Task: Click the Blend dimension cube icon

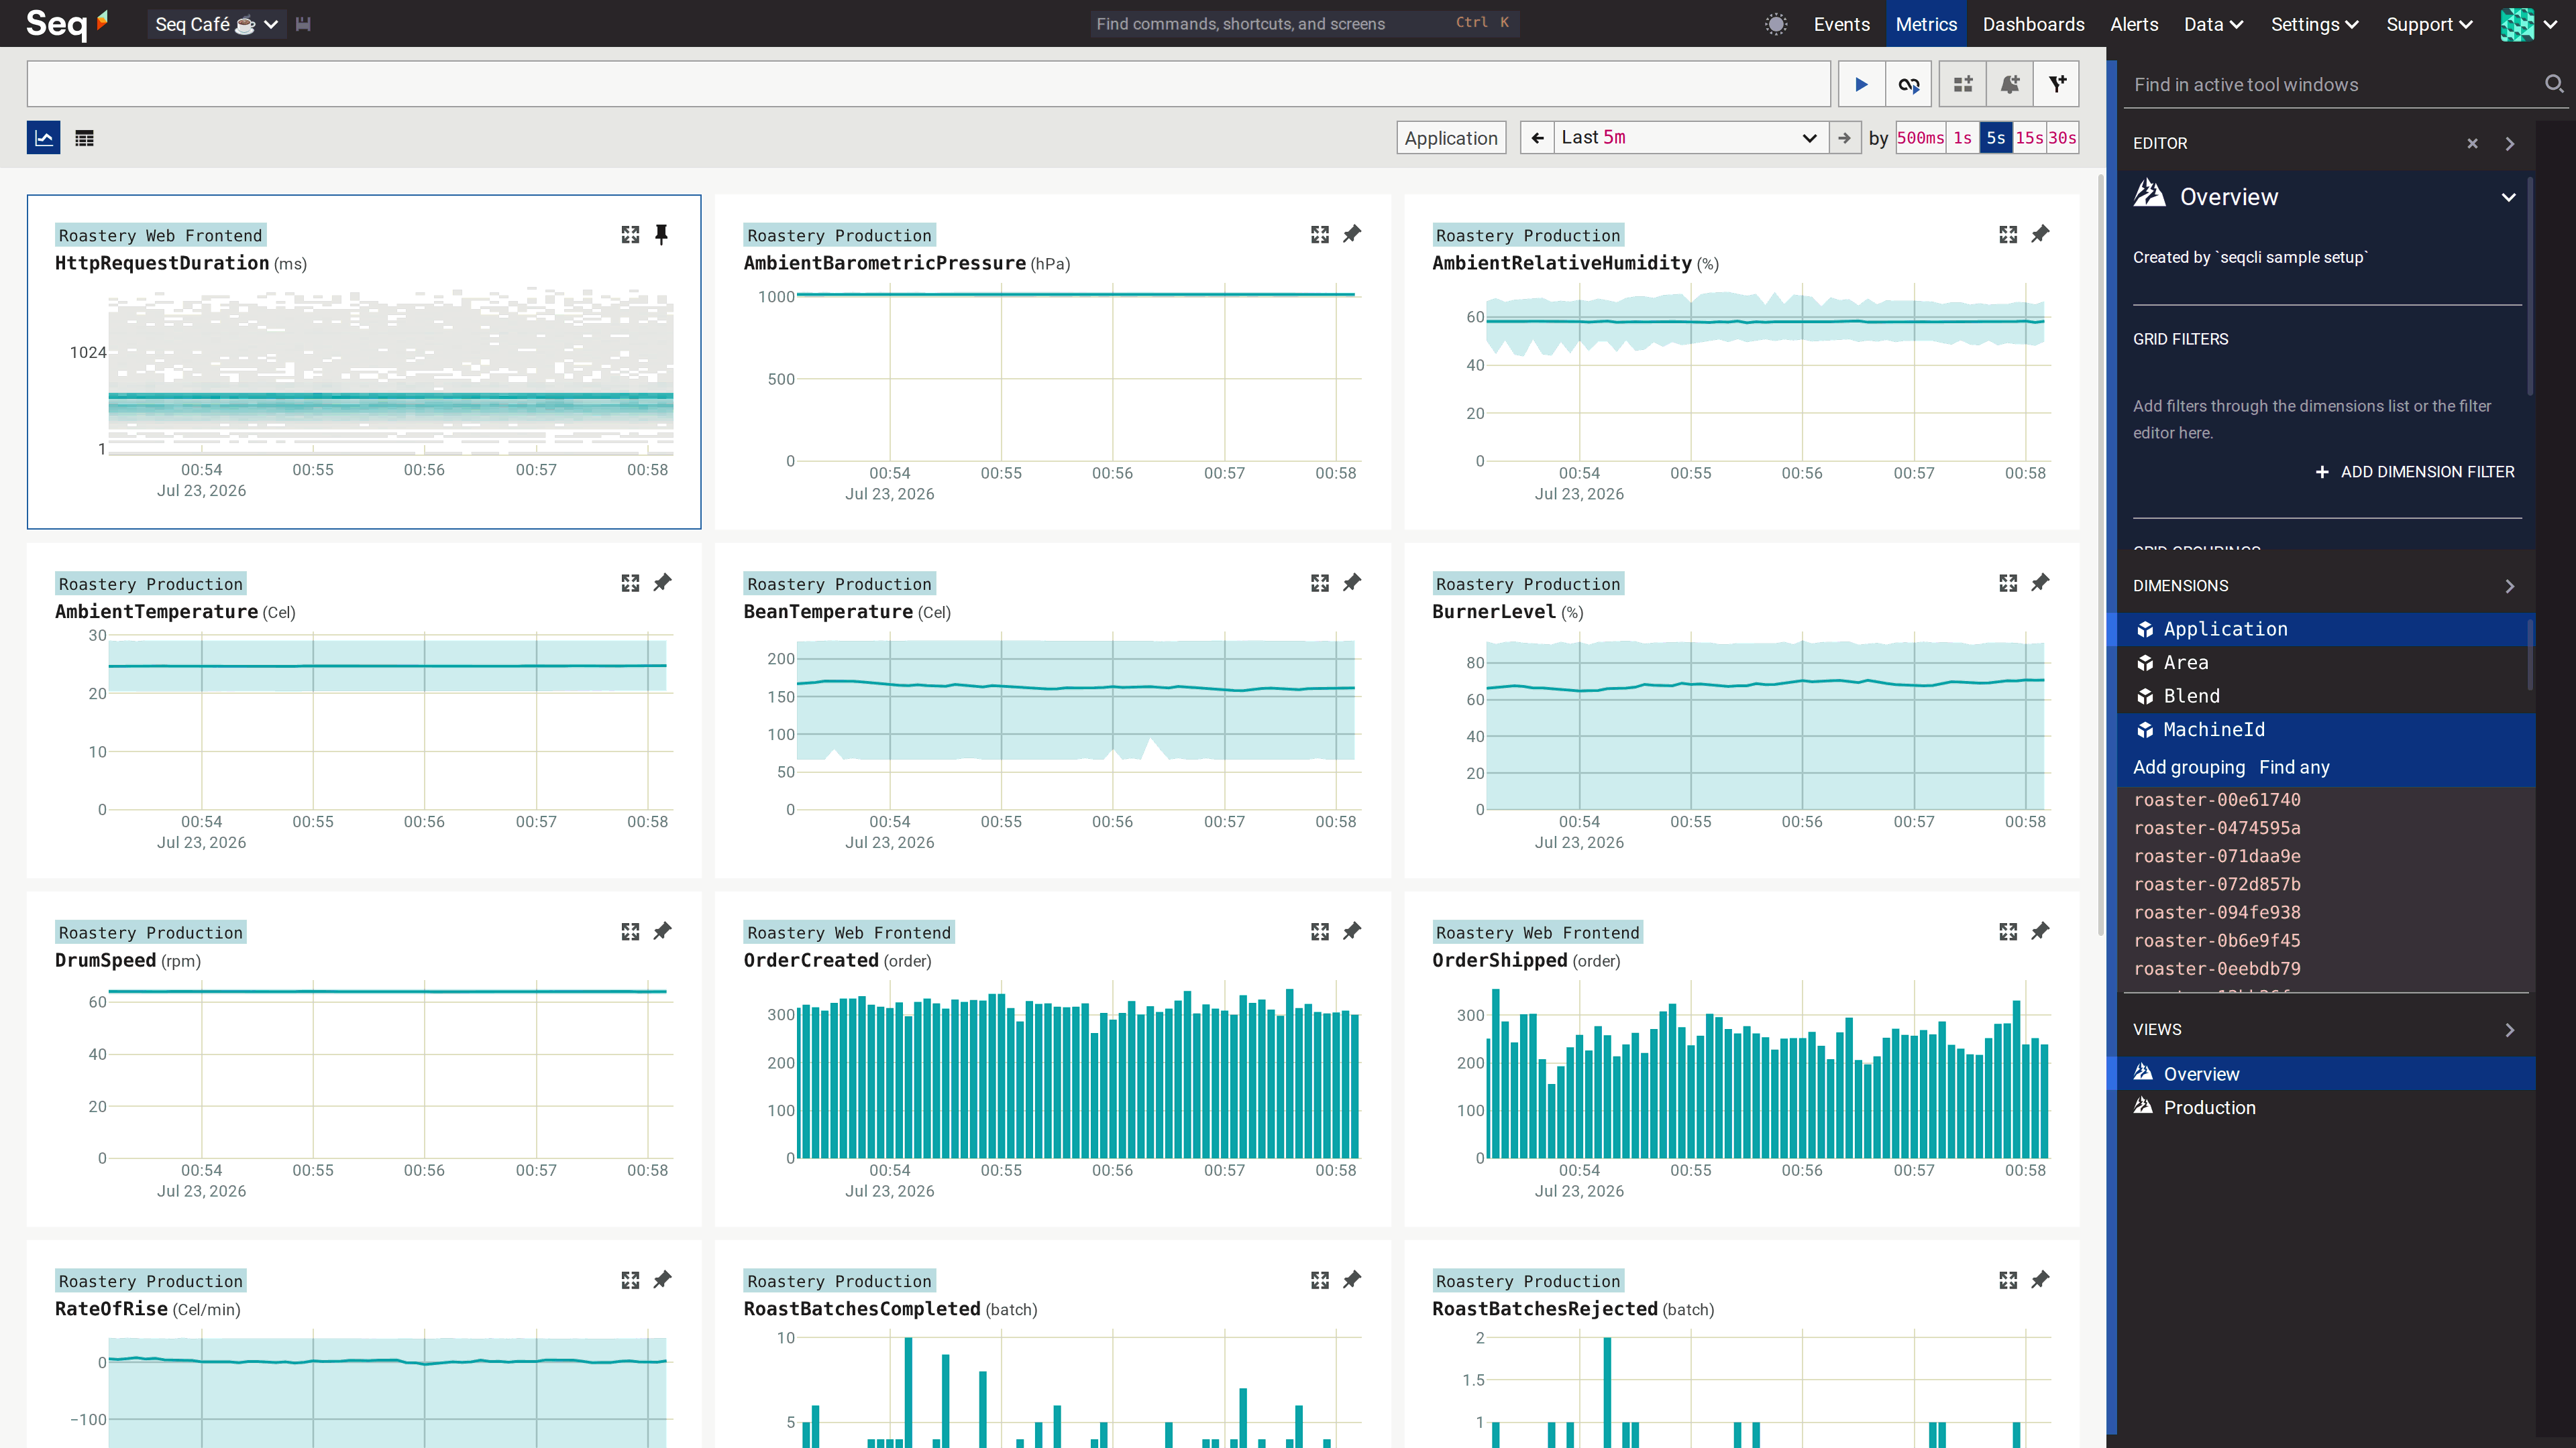Action: click(2145, 697)
